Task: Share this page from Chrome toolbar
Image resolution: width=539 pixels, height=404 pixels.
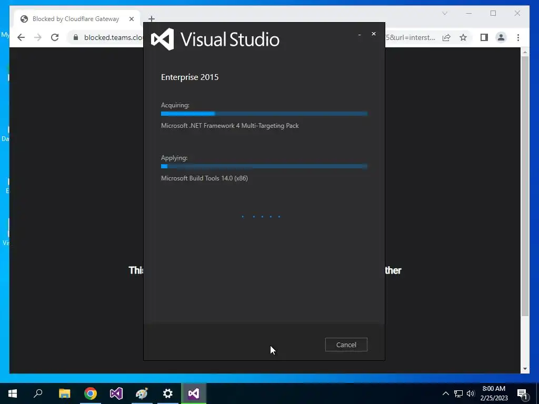Action: tap(446, 37)
